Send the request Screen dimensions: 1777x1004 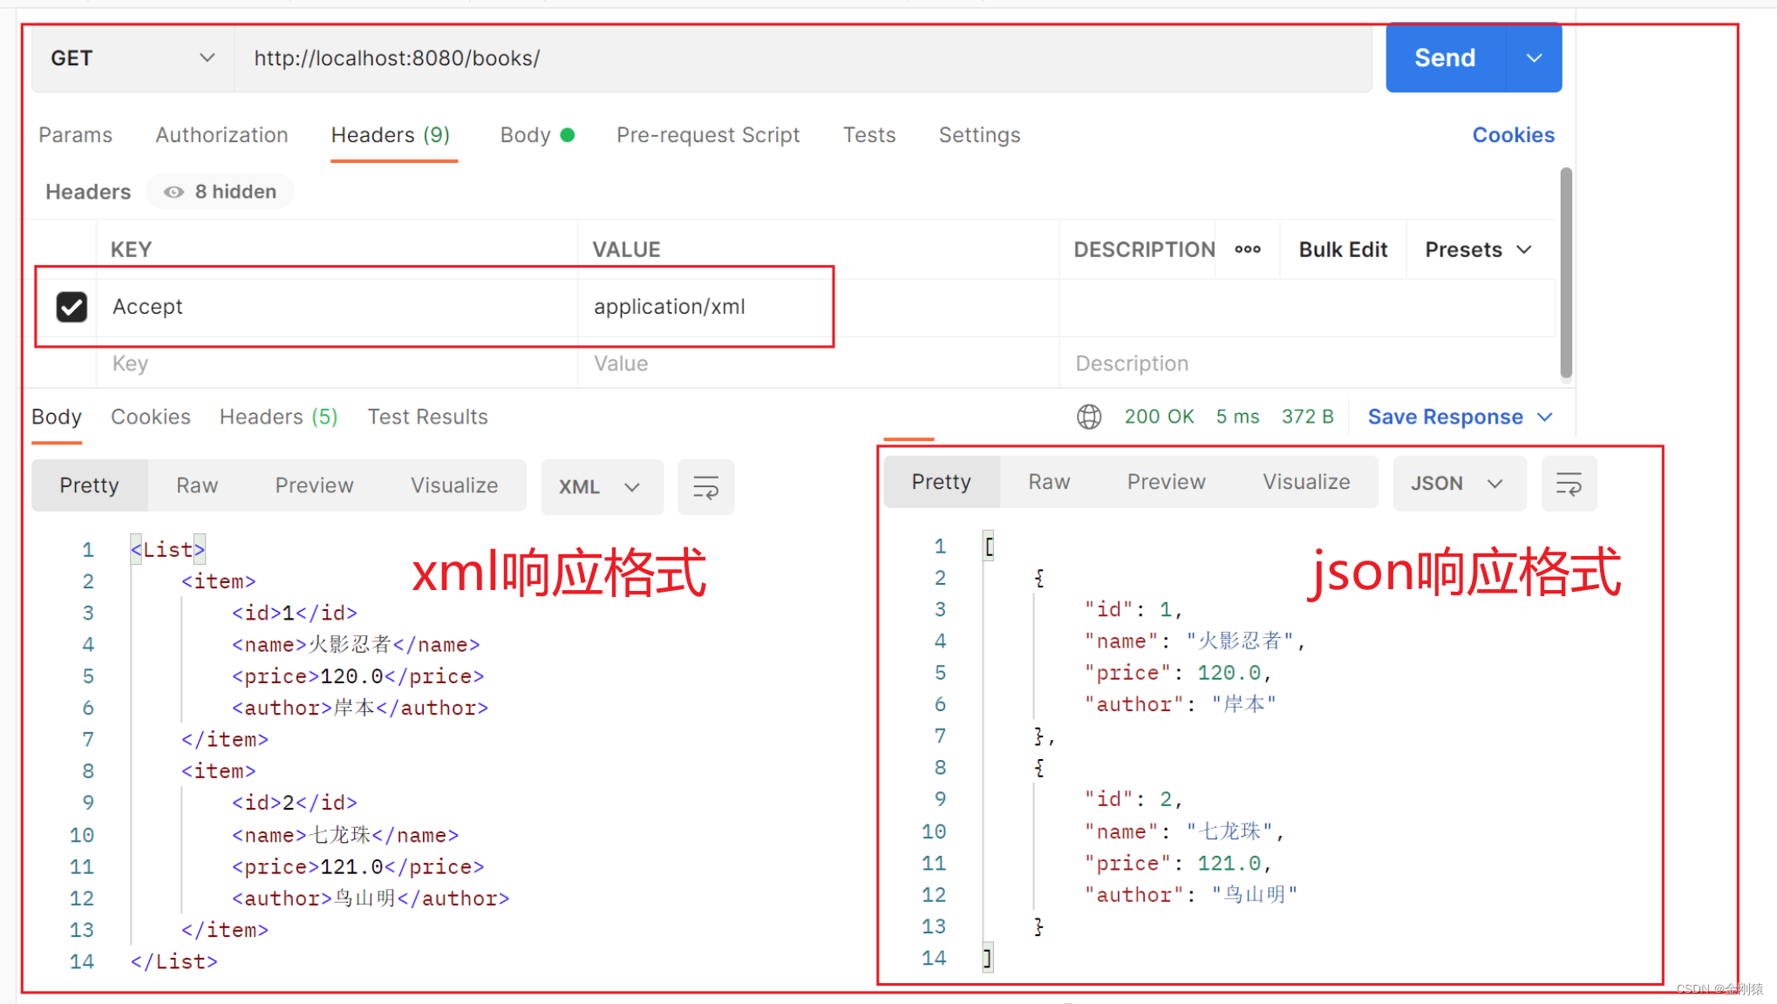[x=1445, y=58]
